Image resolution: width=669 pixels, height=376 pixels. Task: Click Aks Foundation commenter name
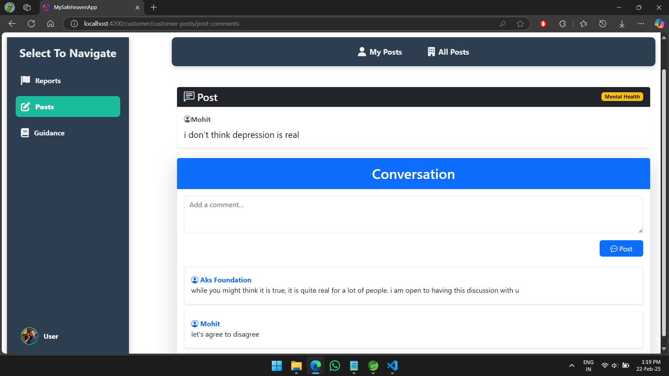tap(225, 280)
